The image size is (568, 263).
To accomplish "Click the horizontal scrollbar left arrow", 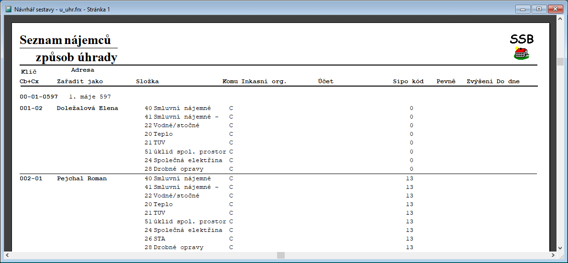I will point(7,255).
